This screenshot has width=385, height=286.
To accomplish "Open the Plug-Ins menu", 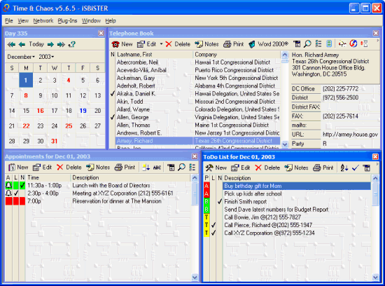I will click(x=67, y=21).
